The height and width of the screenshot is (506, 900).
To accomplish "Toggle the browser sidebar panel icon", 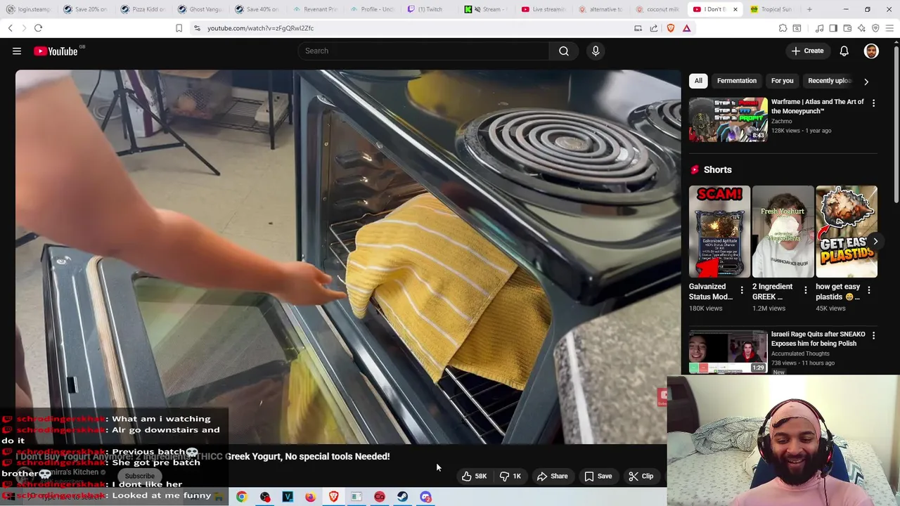I will click(833, 28).
